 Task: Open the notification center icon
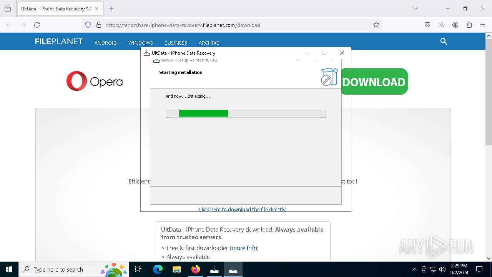pos(479,269)
